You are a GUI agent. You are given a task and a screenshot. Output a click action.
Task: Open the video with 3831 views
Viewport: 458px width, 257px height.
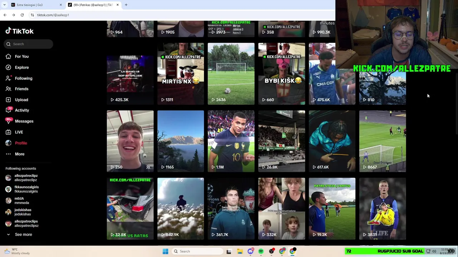(x=383, y=208)
